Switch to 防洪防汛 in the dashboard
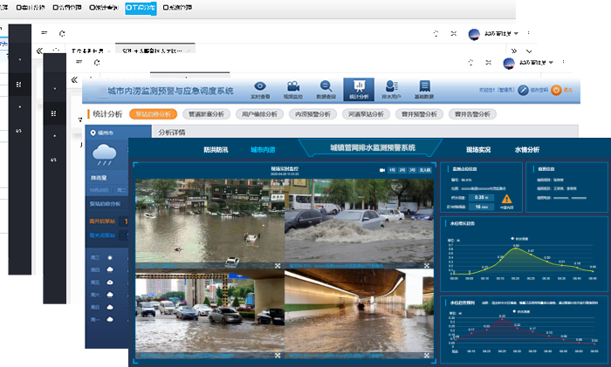This screenshot has width=611, height=367. pos(216,150)
